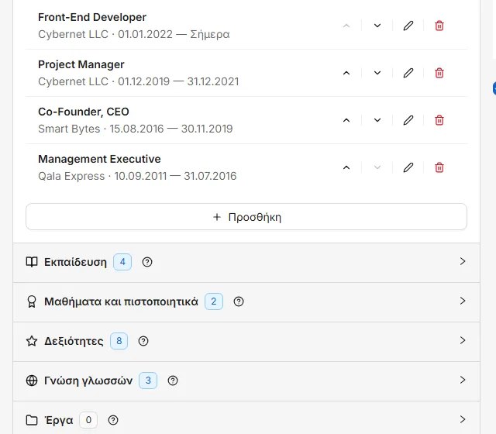
Task: Edit the Management Executive entry
Action: pyautogui.click(x=408, y=167)
